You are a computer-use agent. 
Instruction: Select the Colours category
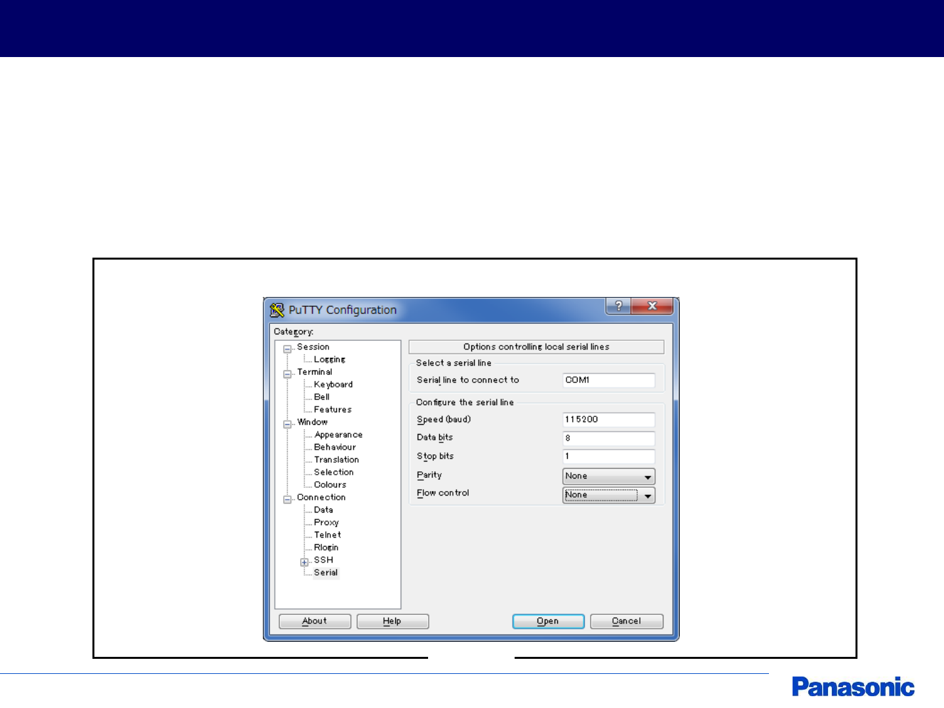pyautogui.click(x=330, y=484)
